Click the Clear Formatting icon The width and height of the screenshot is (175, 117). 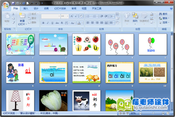pos(81,16)
